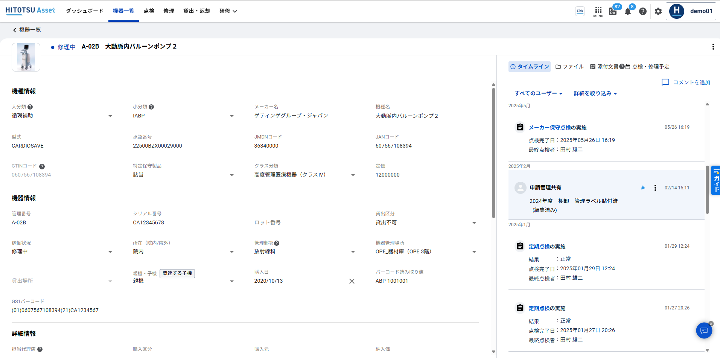Click the X to clear 購入日
Viewport: 720px width, 358px height.
(352, 281)
